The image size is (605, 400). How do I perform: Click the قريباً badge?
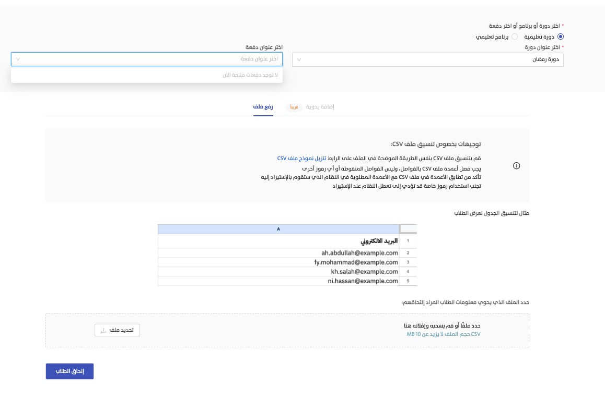(x=294, y=107)
